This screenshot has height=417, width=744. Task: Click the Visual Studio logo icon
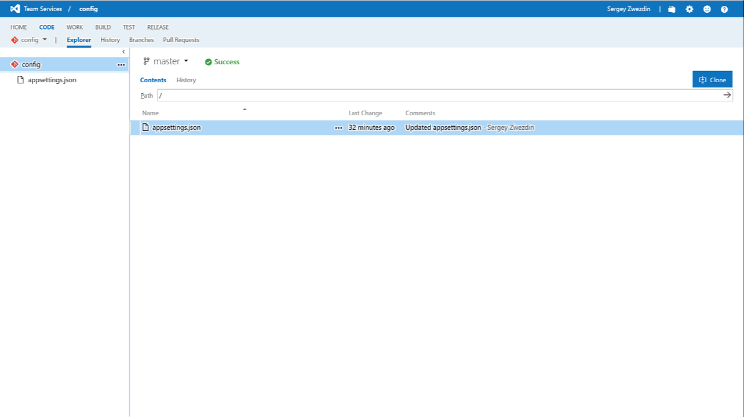[15, 9]
